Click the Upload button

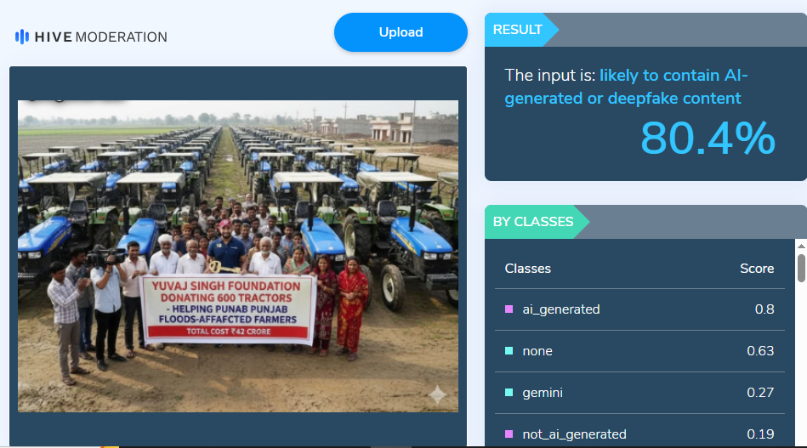[401, 32]
